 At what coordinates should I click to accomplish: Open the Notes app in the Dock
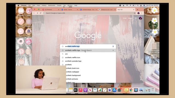[x=71, y=90]
